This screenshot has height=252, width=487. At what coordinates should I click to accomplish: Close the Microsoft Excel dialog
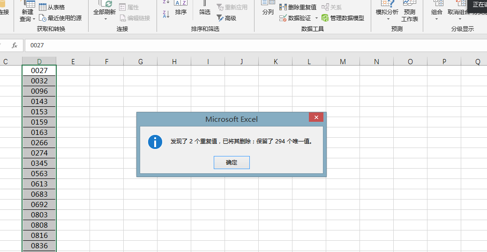tap(316, 117)
